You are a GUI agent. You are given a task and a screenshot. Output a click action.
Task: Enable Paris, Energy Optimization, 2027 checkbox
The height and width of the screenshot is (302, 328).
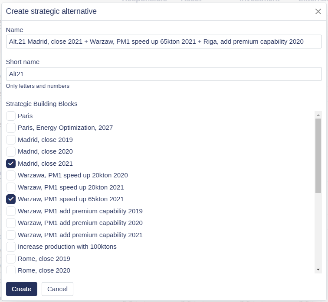(11, 128)
